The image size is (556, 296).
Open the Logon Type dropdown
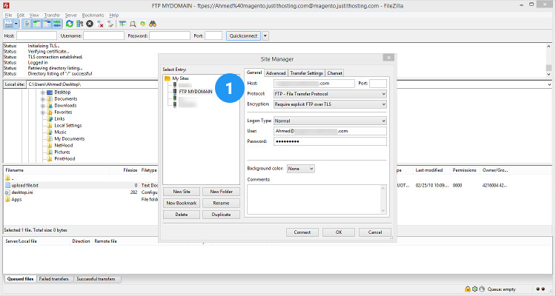(330, 121)
